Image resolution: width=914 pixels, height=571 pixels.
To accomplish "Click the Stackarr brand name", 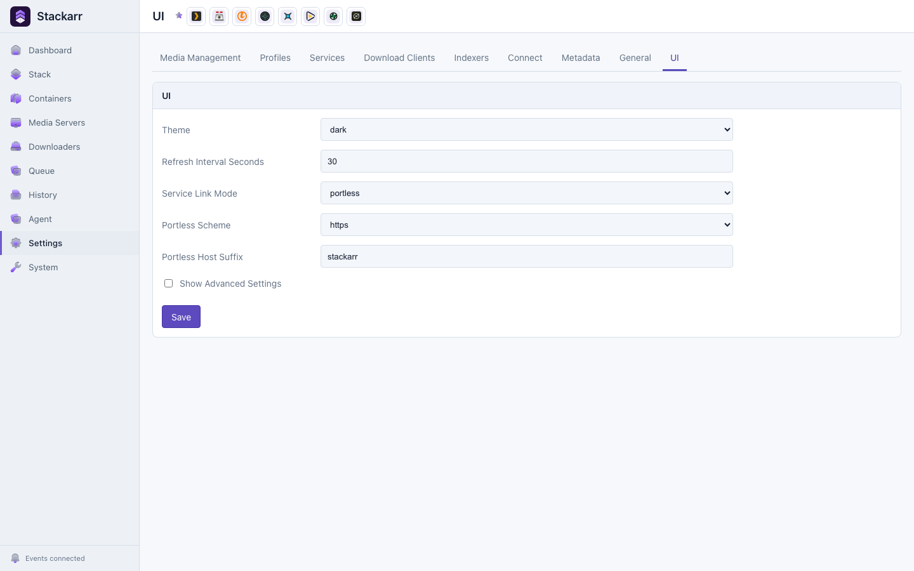I will pos(60,16).
